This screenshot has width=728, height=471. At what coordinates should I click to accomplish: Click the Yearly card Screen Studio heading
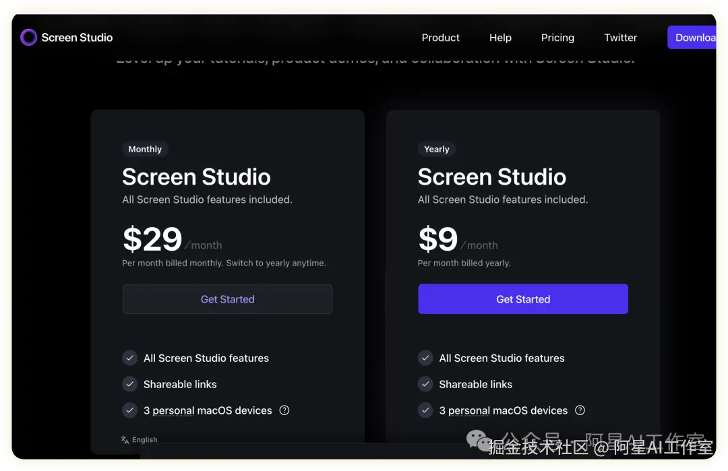pos(492,177)
